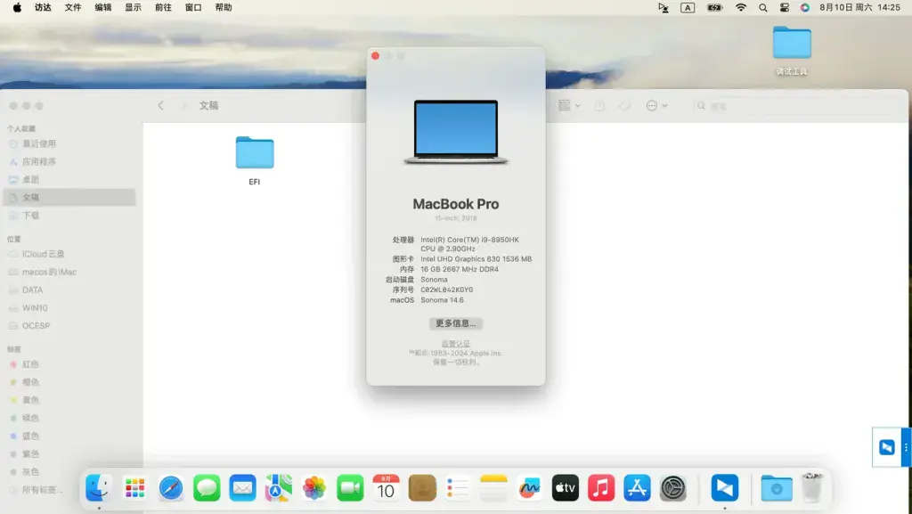Start FaceTime from the Dock
912x514 pixels.
click(x=350, y=487)
